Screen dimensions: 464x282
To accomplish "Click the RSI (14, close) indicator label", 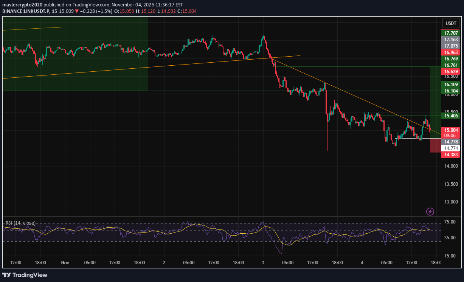I will pos(21,223).
